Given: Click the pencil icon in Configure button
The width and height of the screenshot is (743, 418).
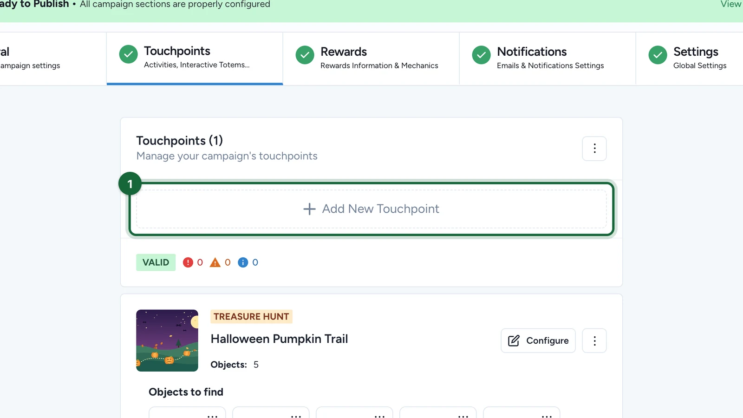Looking at the screenshot, I should click(x=514, y=340).
